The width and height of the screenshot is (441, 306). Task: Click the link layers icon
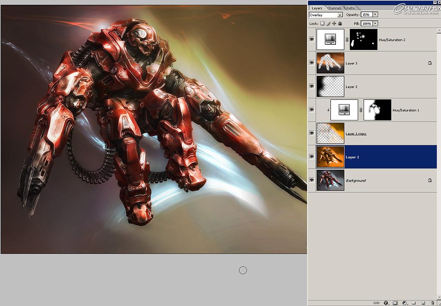point(376,303)
